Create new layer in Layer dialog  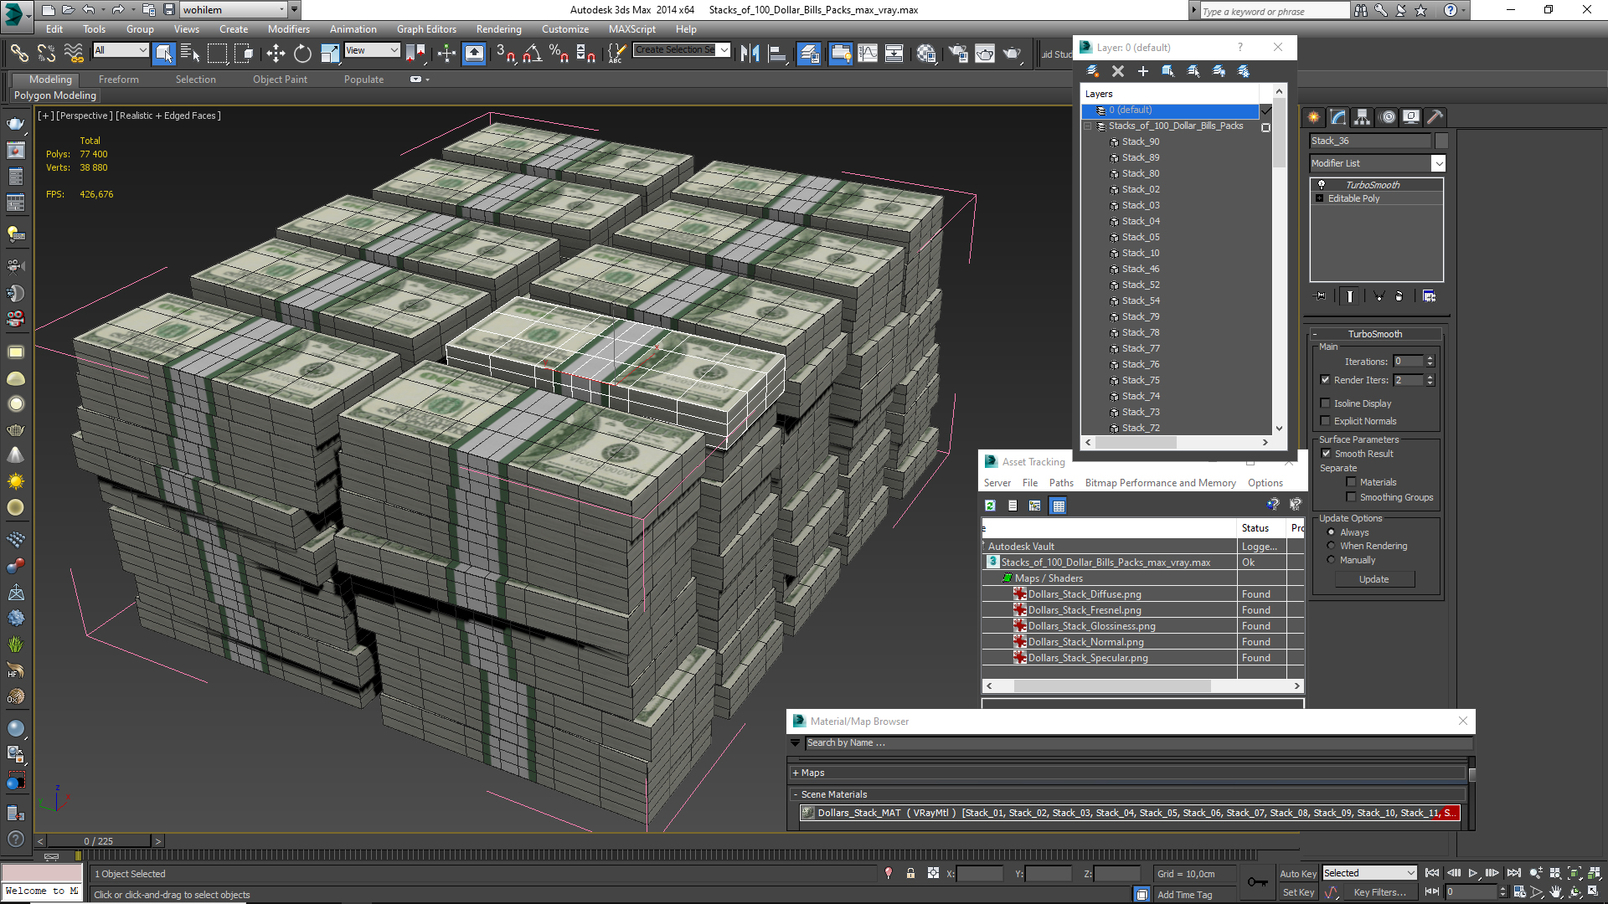[1092, 71]
